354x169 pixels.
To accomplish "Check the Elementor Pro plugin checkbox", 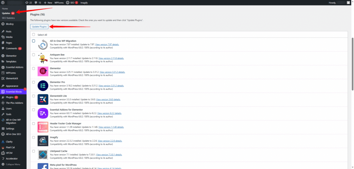I will click(x=34, y=82).
